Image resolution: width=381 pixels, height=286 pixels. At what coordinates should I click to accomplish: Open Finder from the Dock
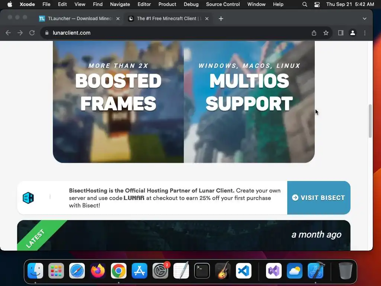click(x=35, y=271)
